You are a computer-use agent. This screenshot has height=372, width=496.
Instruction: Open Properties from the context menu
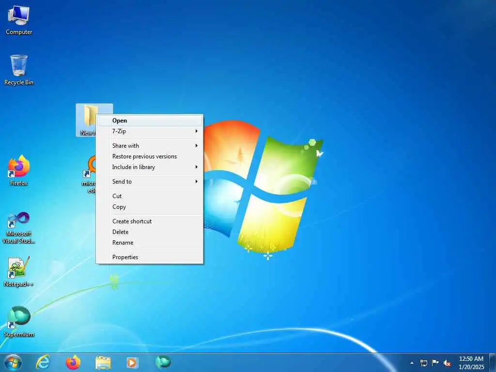(149, 257)
